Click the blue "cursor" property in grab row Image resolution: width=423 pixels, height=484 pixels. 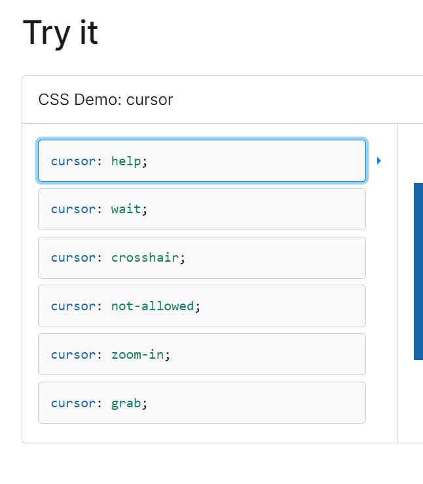[73, 403]
